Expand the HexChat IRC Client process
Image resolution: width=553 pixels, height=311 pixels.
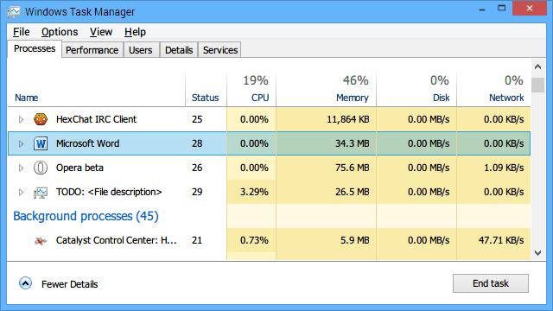21,119
